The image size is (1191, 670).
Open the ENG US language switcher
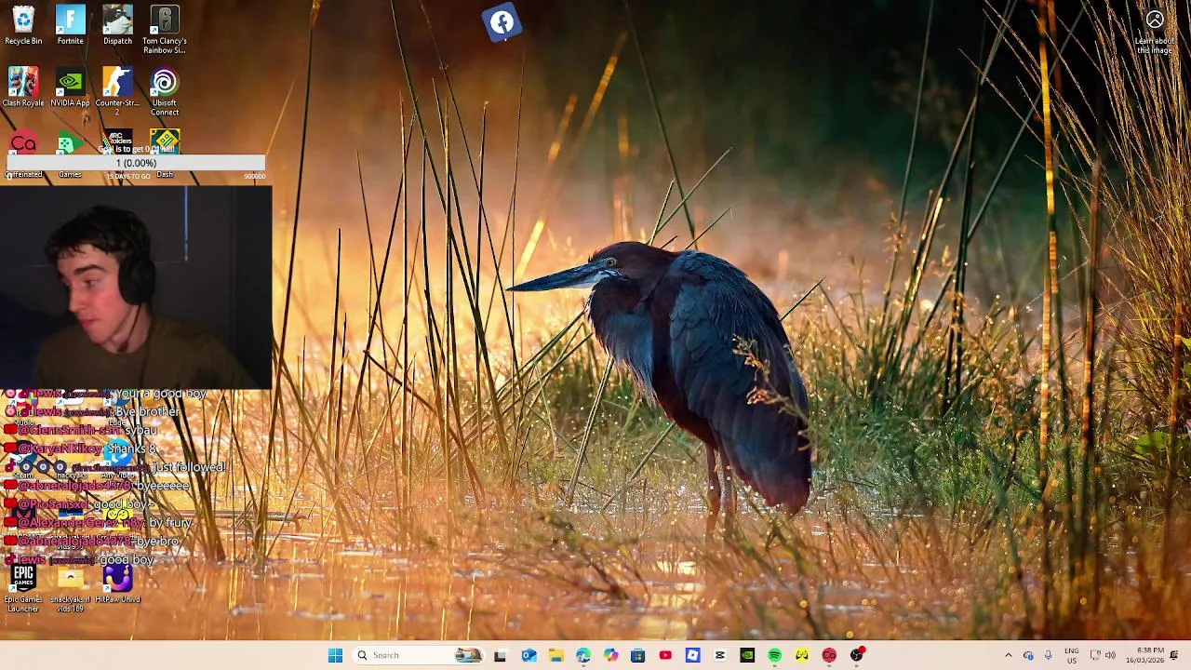1072,655
